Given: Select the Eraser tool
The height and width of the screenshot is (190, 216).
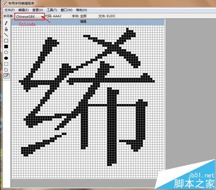Looking at the screenshot, I should pos(6,76).
